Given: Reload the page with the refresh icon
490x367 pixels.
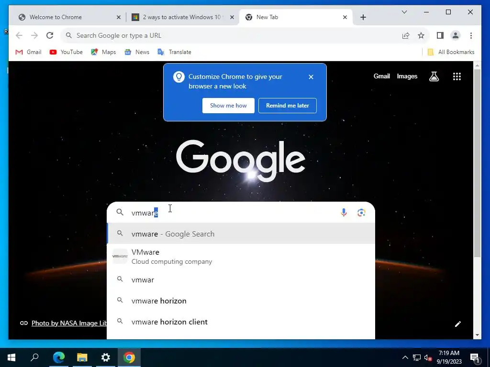Looking at the screenshot, I should (50, 35).
